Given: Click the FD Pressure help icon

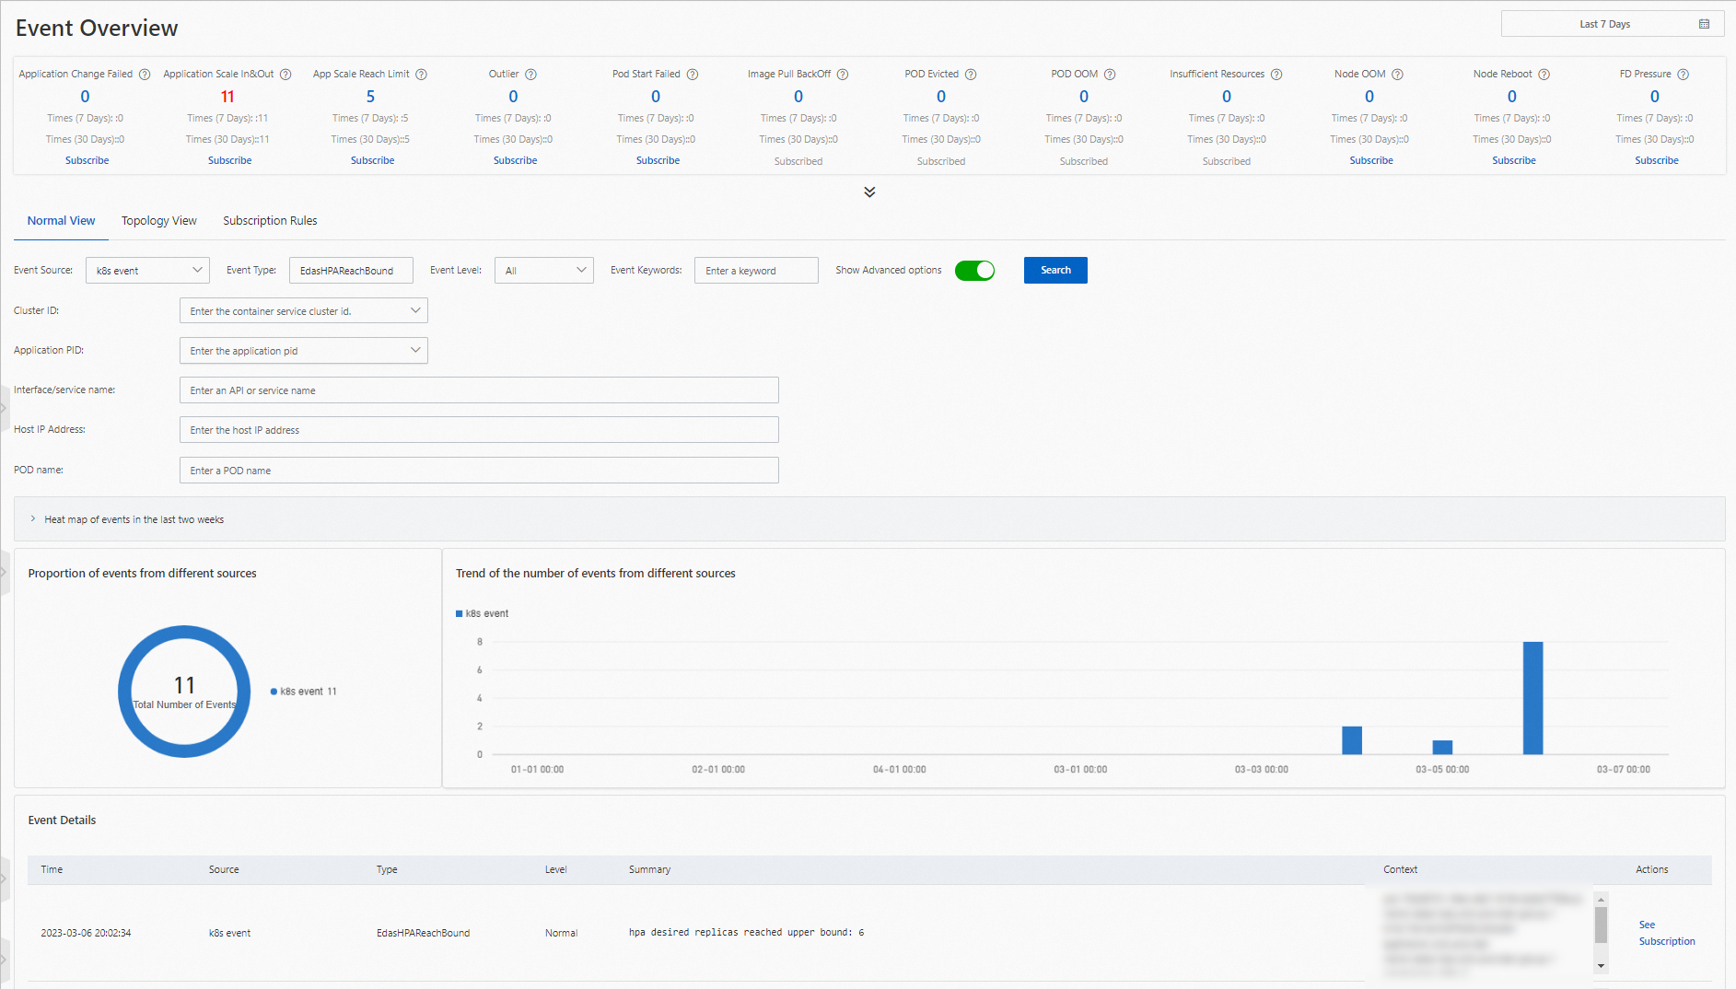Looking at the screenshot, I should [x=1684, y=74].
